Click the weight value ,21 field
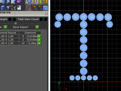Image resolution: width=121 pixels, height=91 pixels. tap(12, 19)
